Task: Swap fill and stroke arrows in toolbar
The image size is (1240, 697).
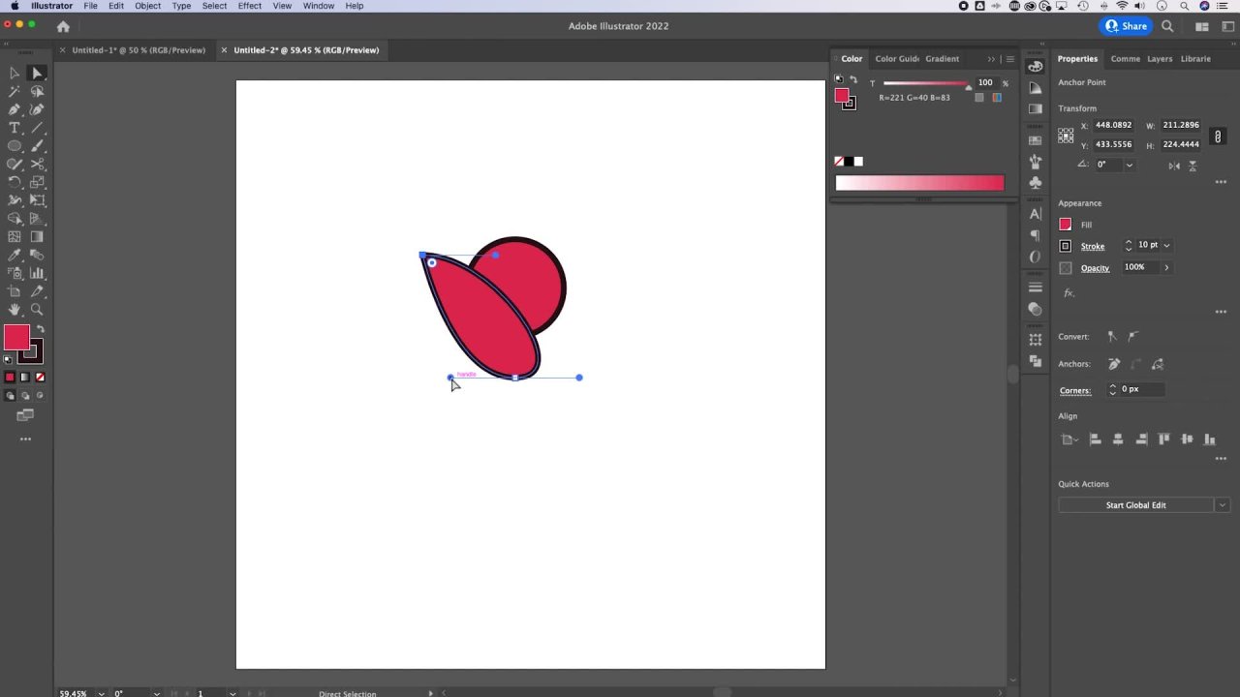Action: (40, 330)
